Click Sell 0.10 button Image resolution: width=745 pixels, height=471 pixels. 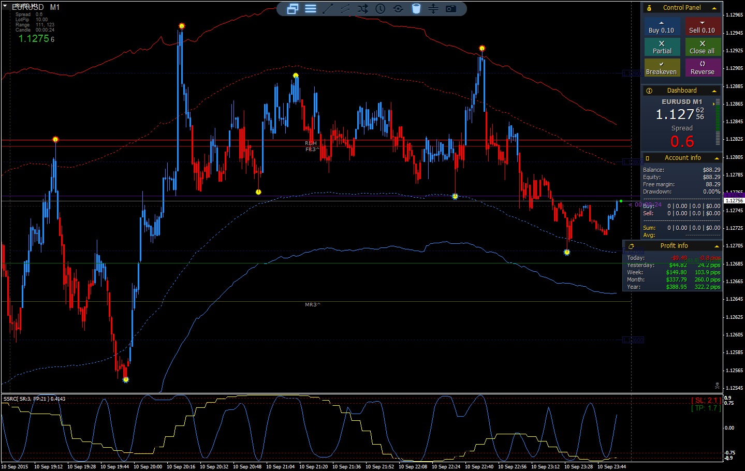tap(703, 27)
